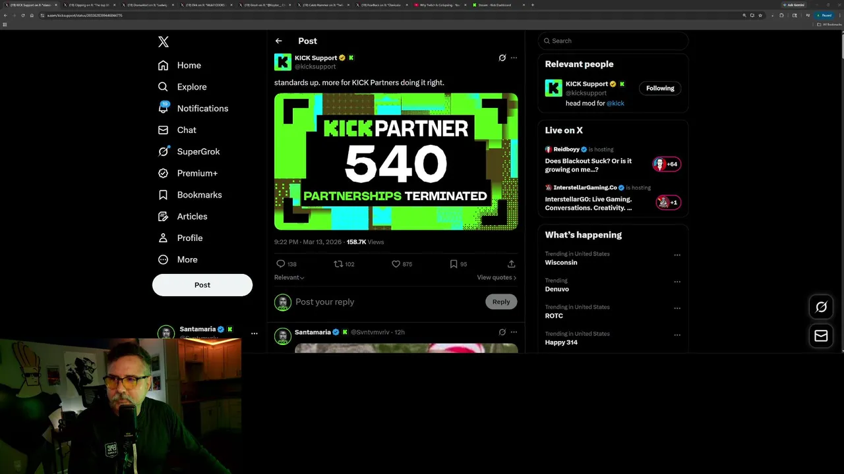Open the three-dot menu for ROTC trend
This screenshot has height=474, width=844.
(x=677, y=308)
